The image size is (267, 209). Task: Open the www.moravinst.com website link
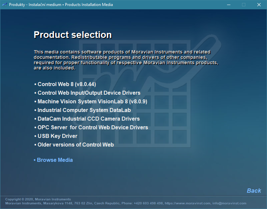(188, 203)
